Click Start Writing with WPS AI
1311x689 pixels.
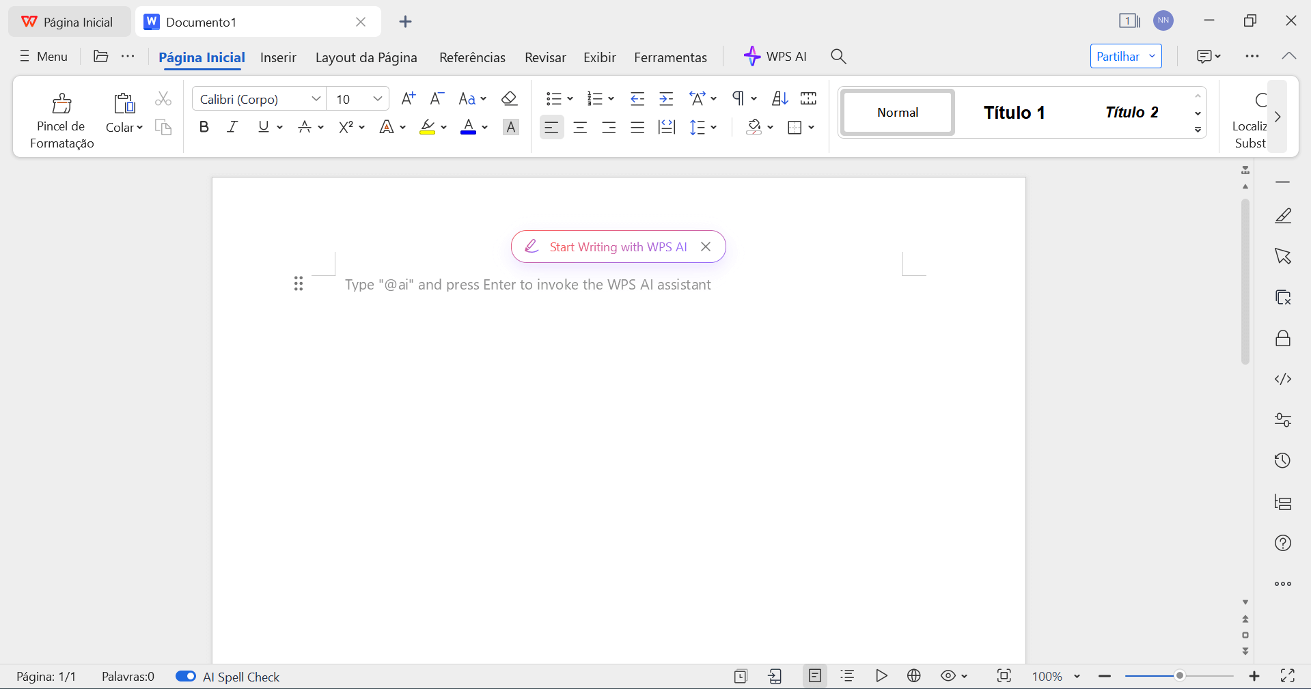point(618,247)
